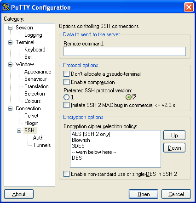Check Don't allocate a pseudo-terminal
The height and width of the screenshot is (203, 196).
point(66,74)
